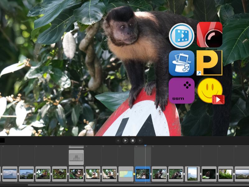Image resolution: width=249 pixels, height=187 pixels.
Task: Select the monkey thumbnail just left of the map slide
Action: click(x=110, y=174)
